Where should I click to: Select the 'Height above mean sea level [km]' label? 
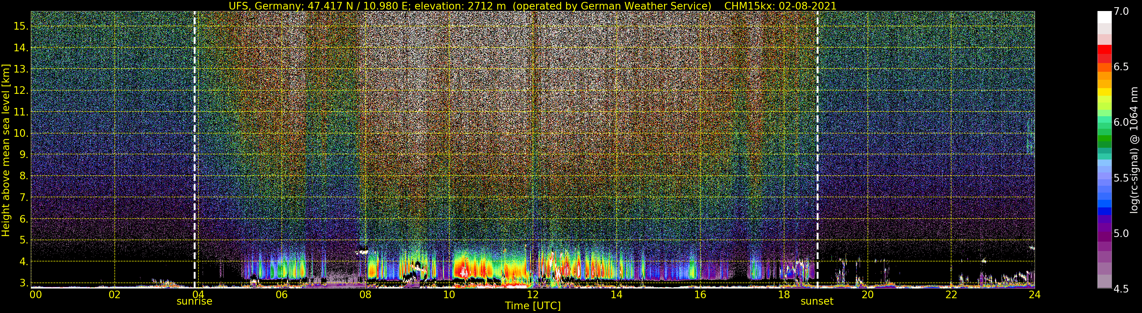click(6, 150)
